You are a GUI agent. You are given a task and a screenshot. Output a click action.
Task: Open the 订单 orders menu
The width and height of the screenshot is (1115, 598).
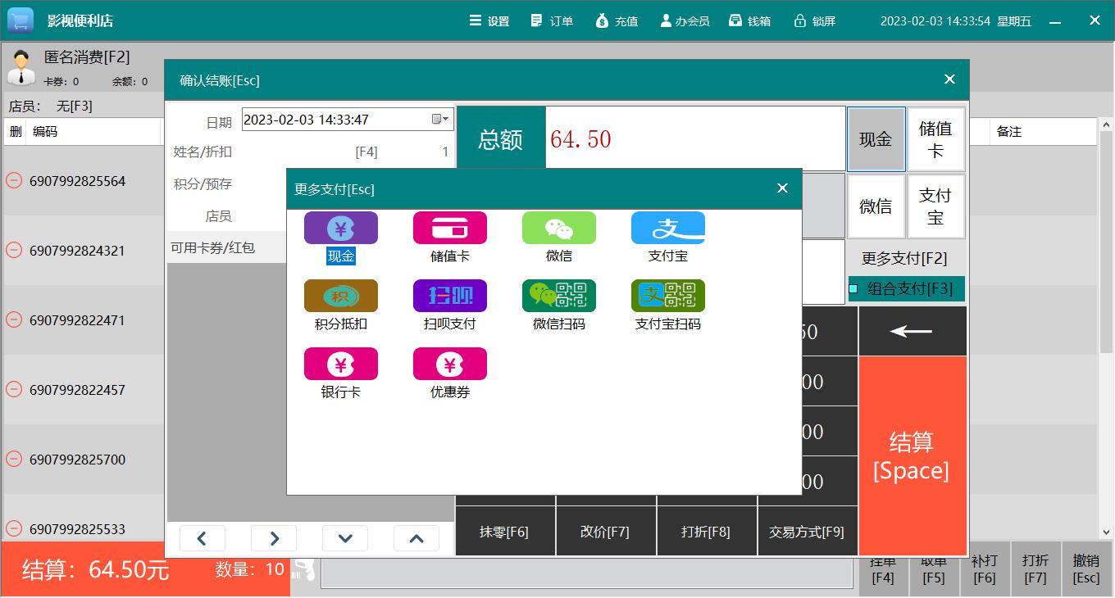click(552, 21)
